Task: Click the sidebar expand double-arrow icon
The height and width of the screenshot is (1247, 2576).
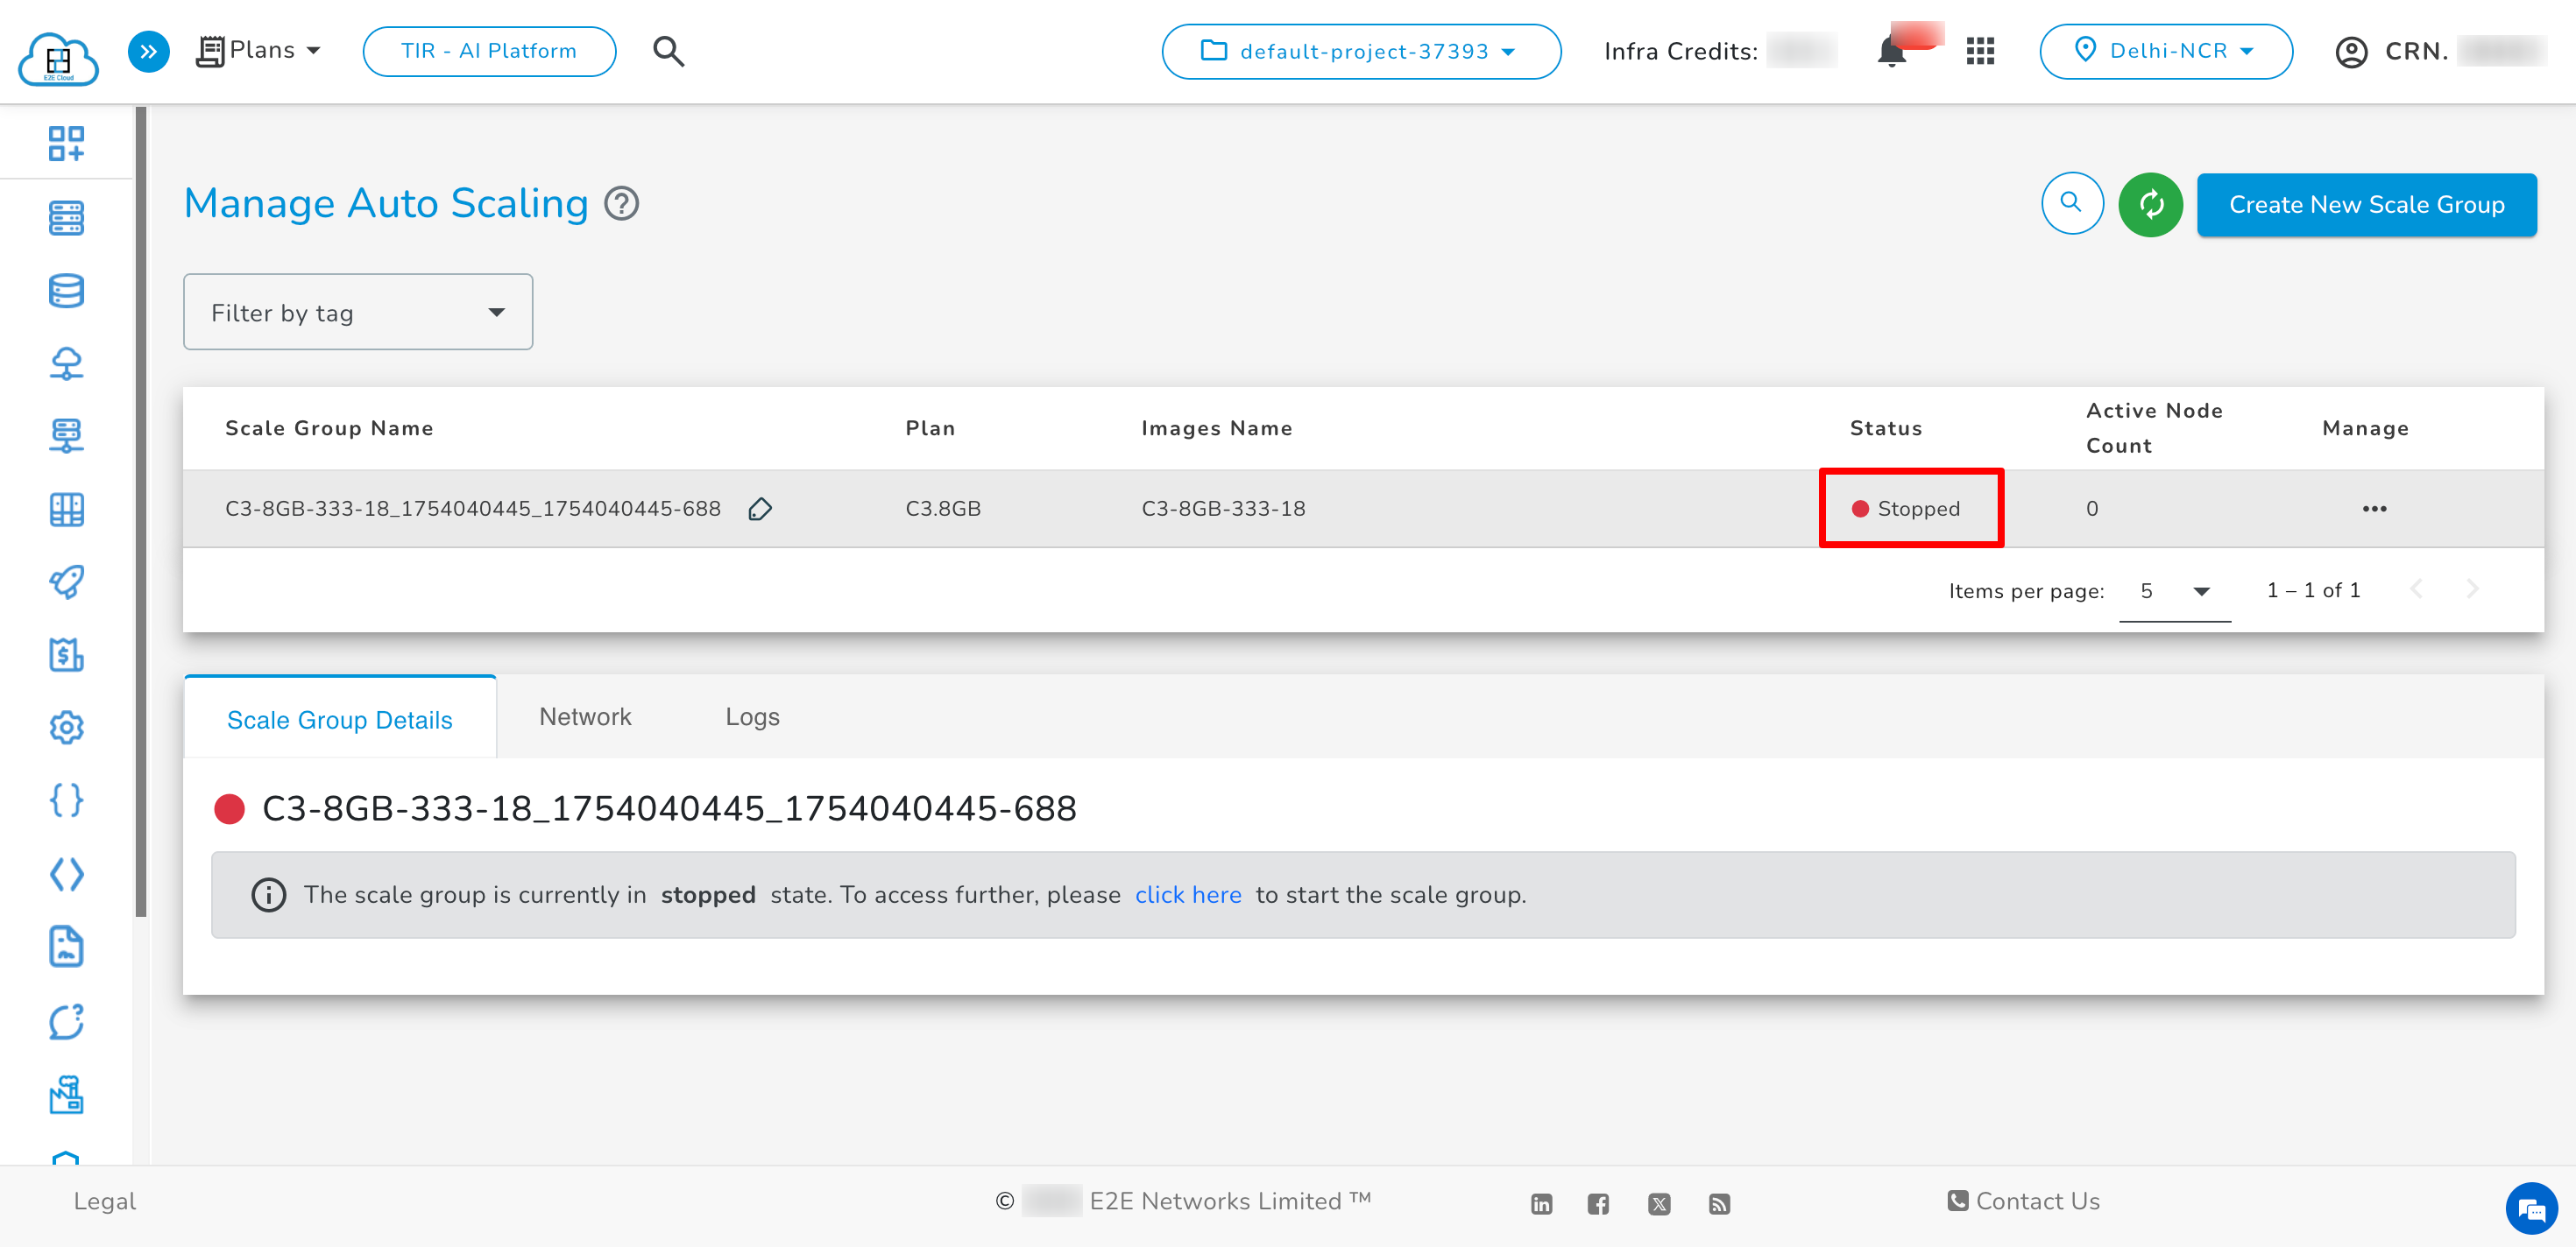Action: point(148,51)
